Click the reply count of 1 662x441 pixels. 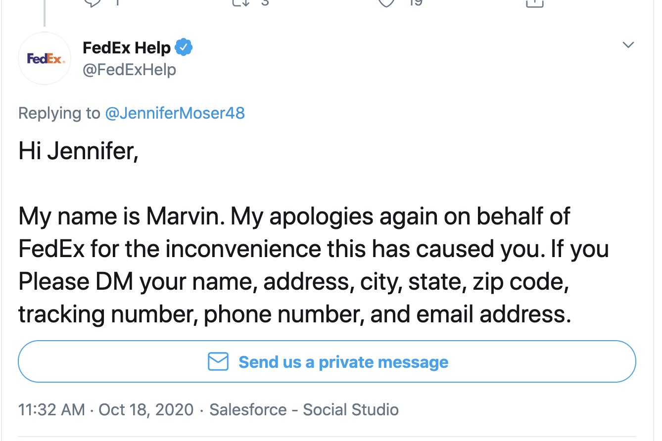[x=117, y=2]
